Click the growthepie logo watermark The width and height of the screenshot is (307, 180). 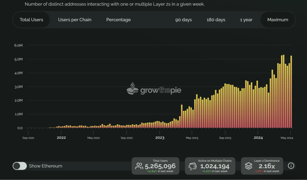154,89
